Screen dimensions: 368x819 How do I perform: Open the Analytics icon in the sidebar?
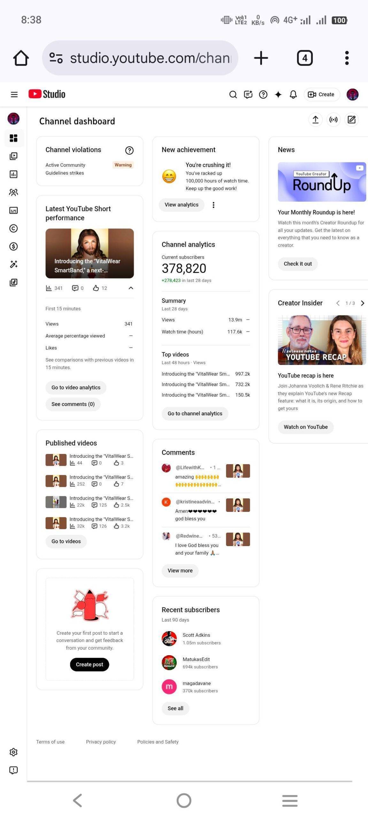(x=13, y=174)
